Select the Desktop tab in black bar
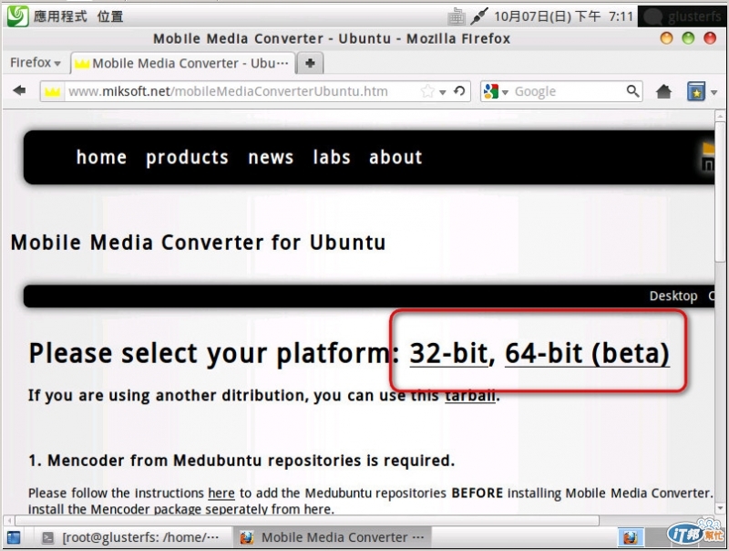The image size is (729, 551). click(x=673, y=296)
